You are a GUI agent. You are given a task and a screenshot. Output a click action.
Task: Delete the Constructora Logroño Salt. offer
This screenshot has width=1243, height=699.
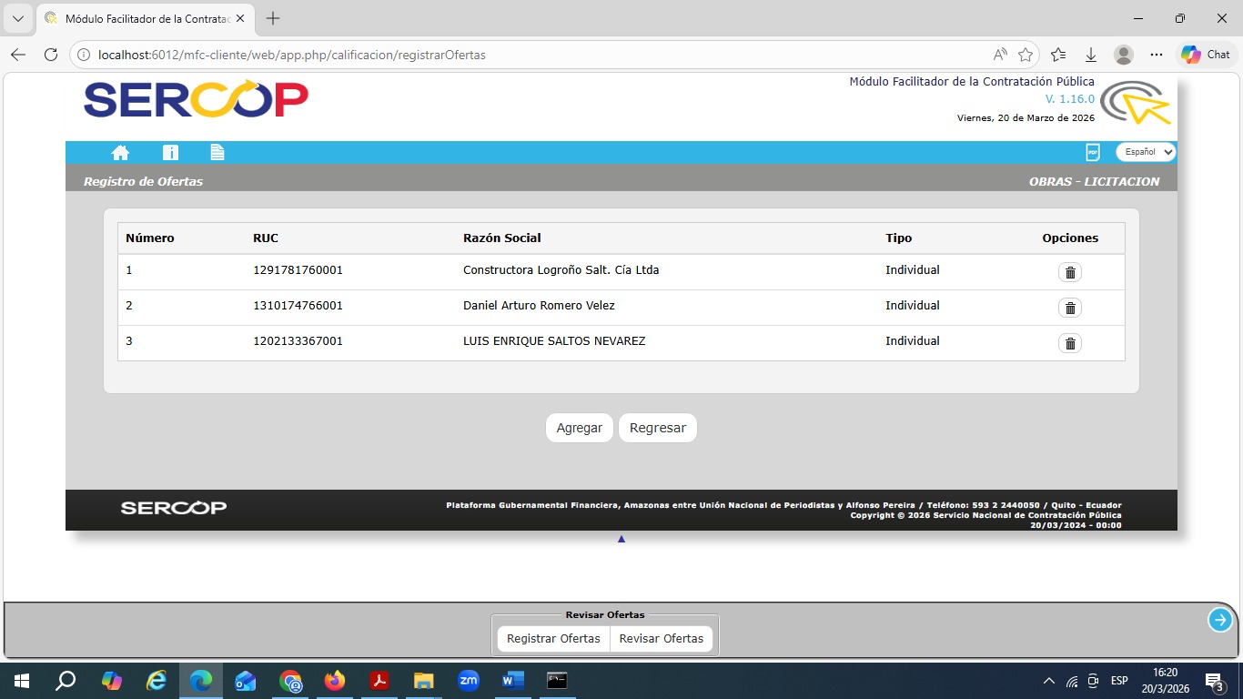pyautogui.click(x=1070, y=273)
